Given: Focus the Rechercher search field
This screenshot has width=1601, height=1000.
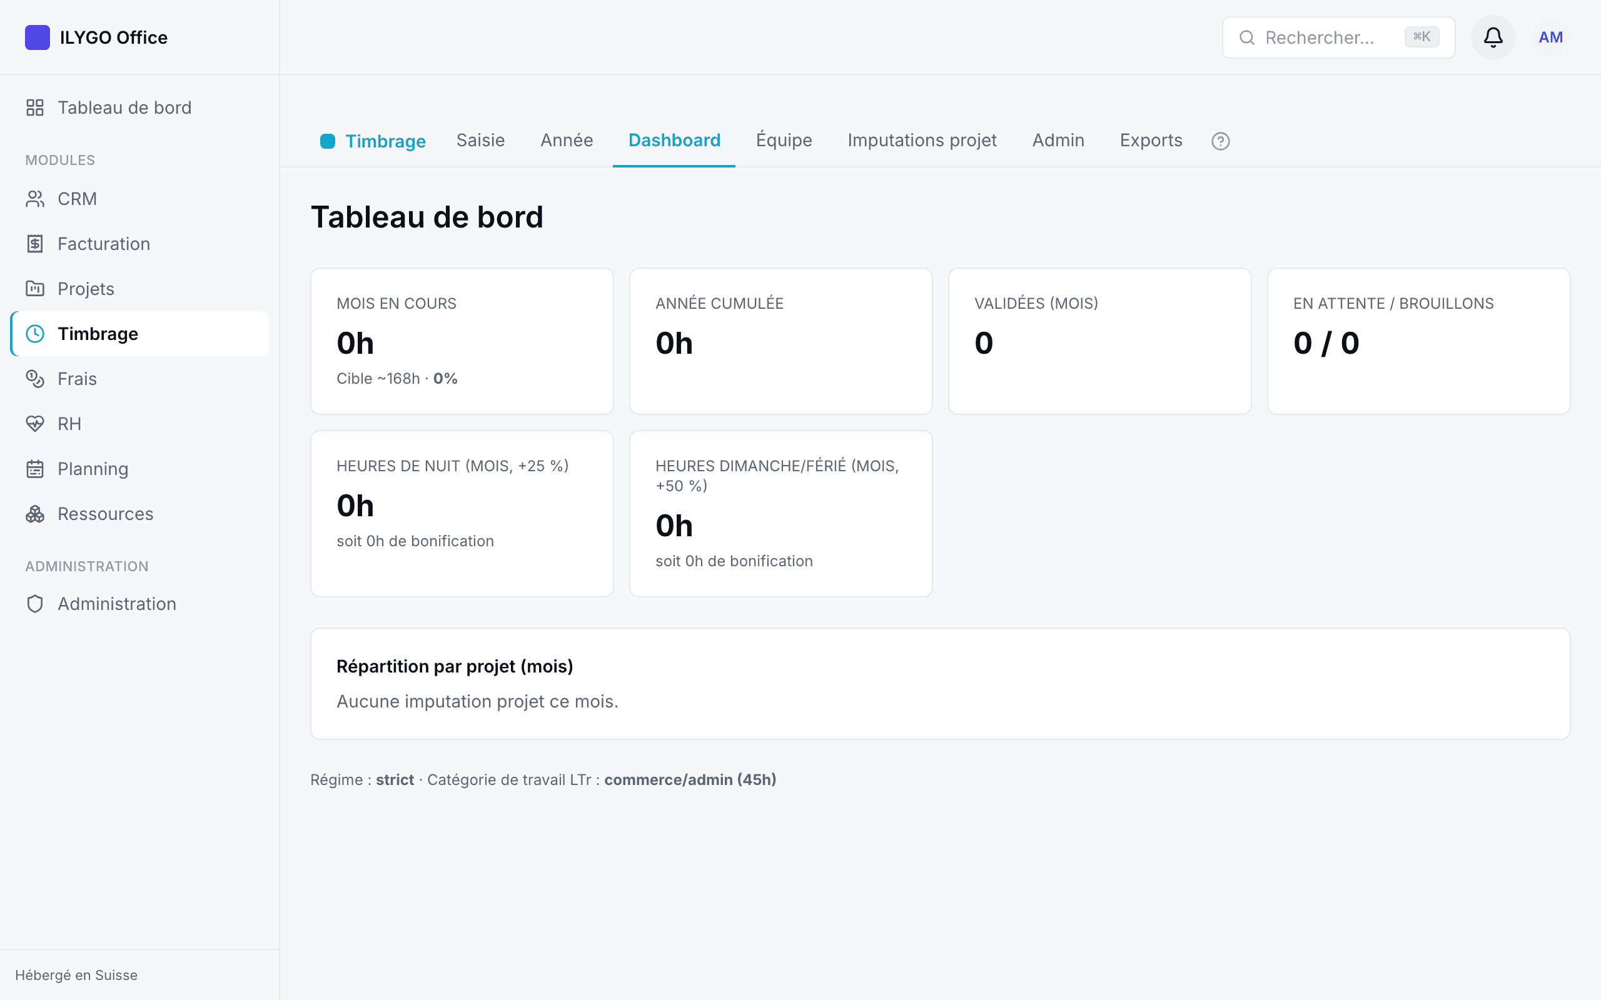Looking at the screenshot, I should (1338, 37).
